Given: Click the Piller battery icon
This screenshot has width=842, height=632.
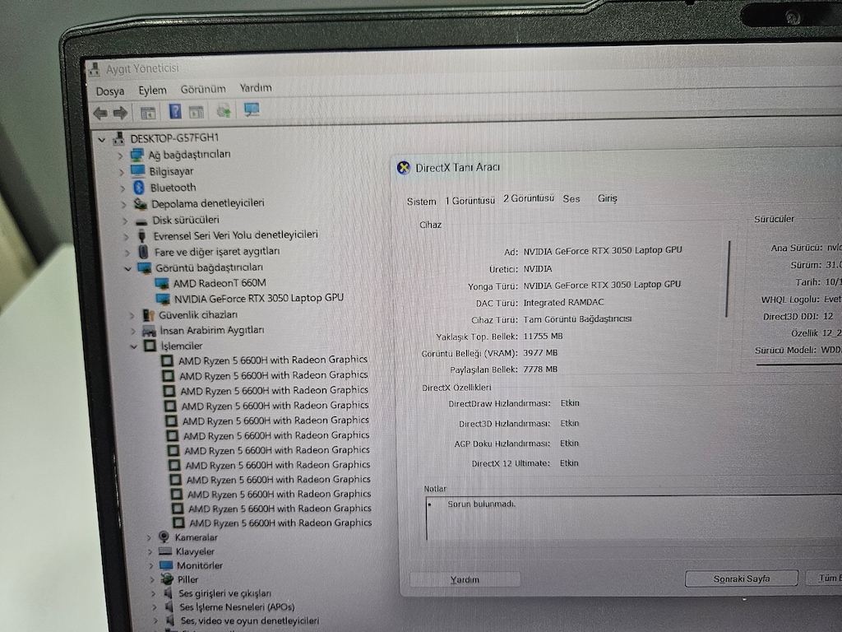Looking at the screenshot, I should tap(167, 579).
